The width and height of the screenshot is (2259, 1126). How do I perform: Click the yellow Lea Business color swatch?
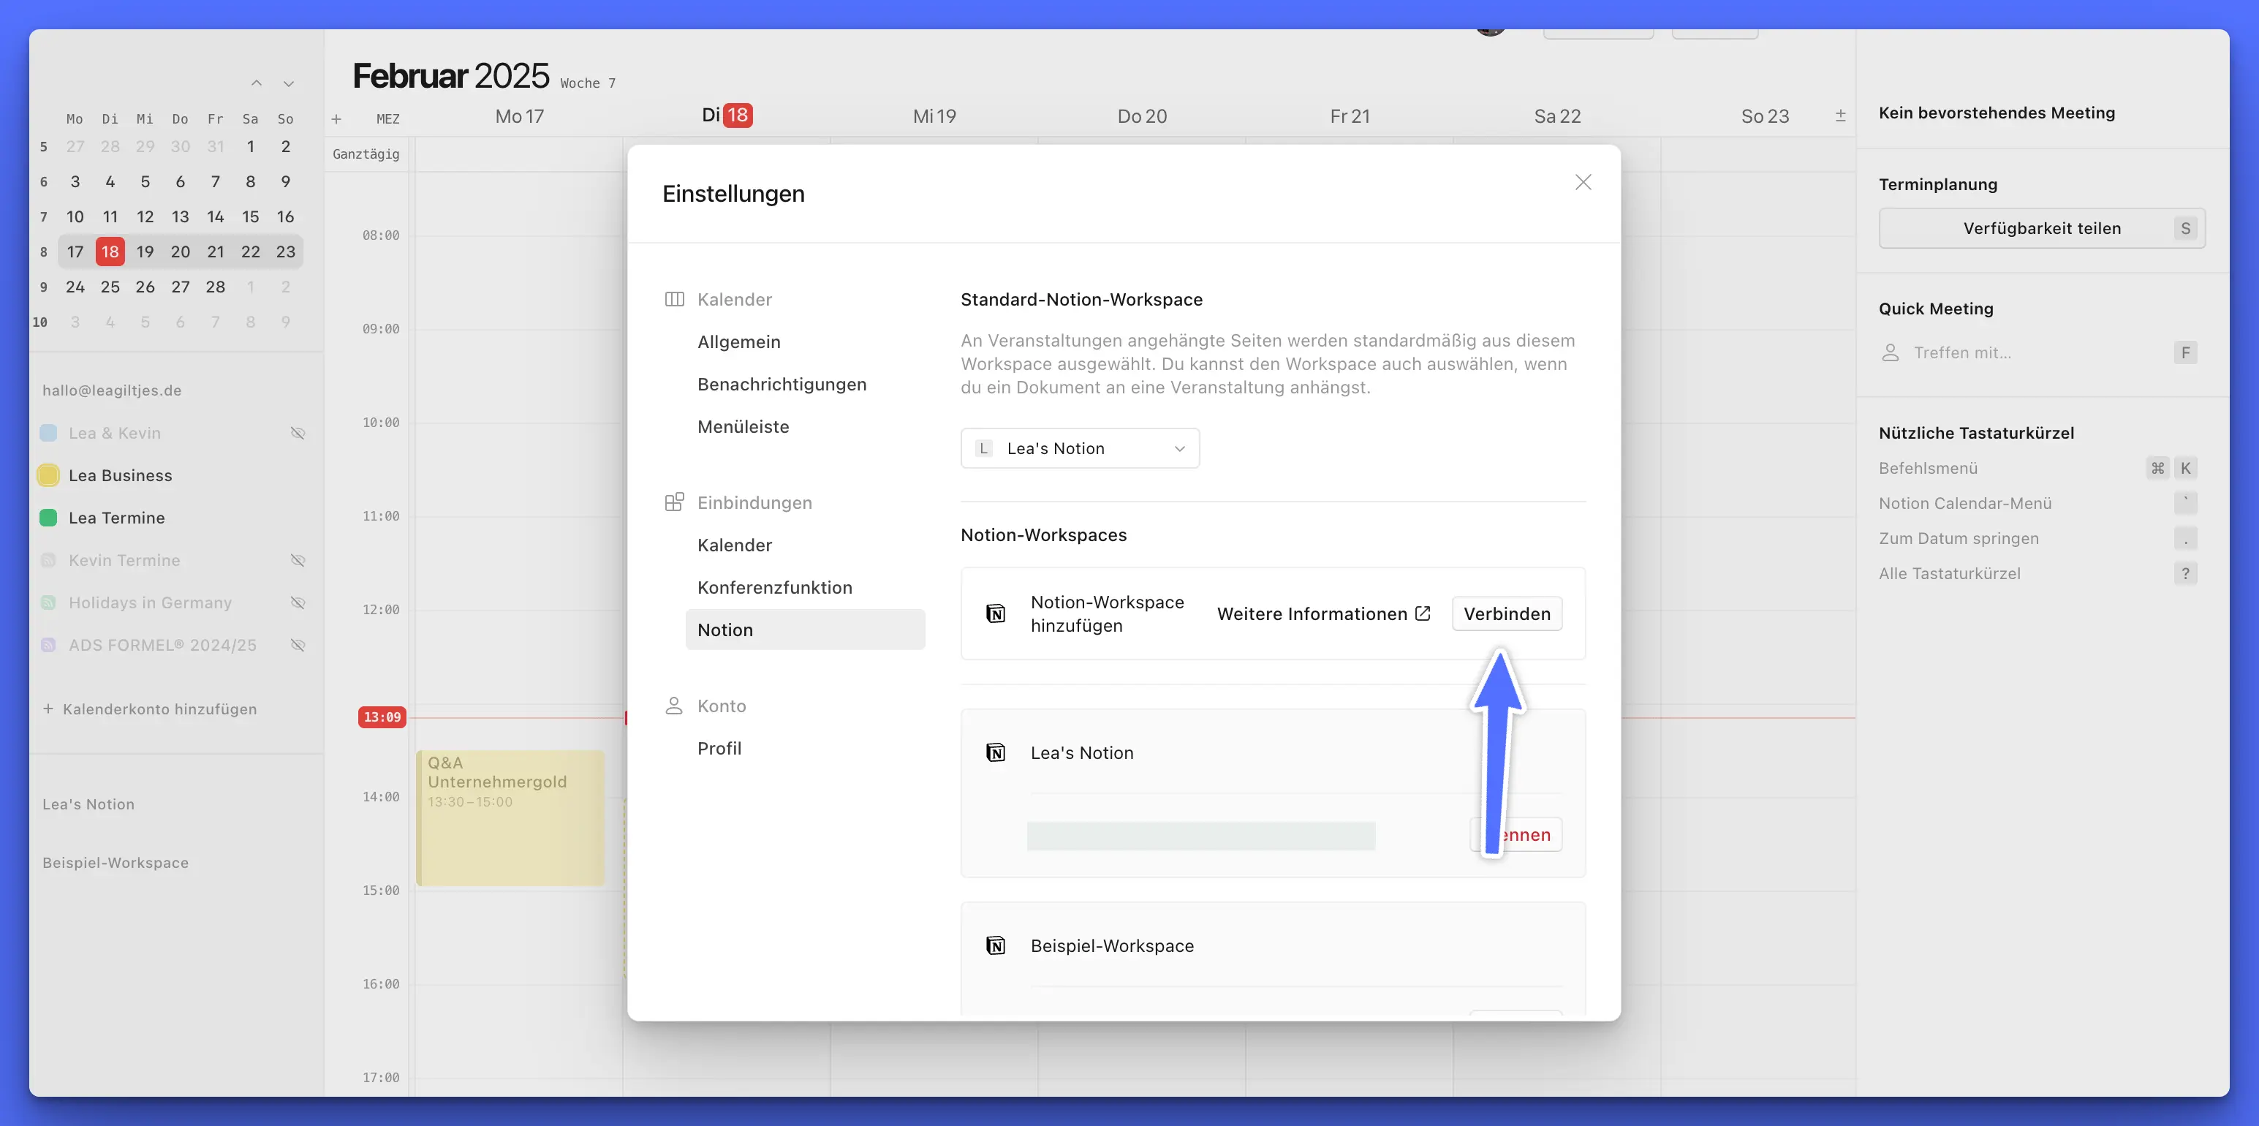[x=48, y=475]
